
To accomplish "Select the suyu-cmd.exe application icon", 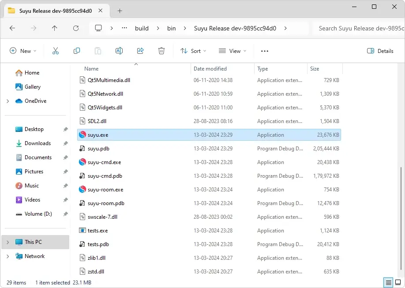I will click(x=82, y=162).
